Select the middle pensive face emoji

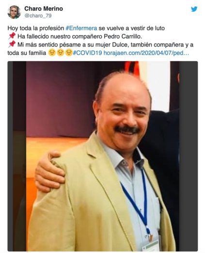(61, 53)
